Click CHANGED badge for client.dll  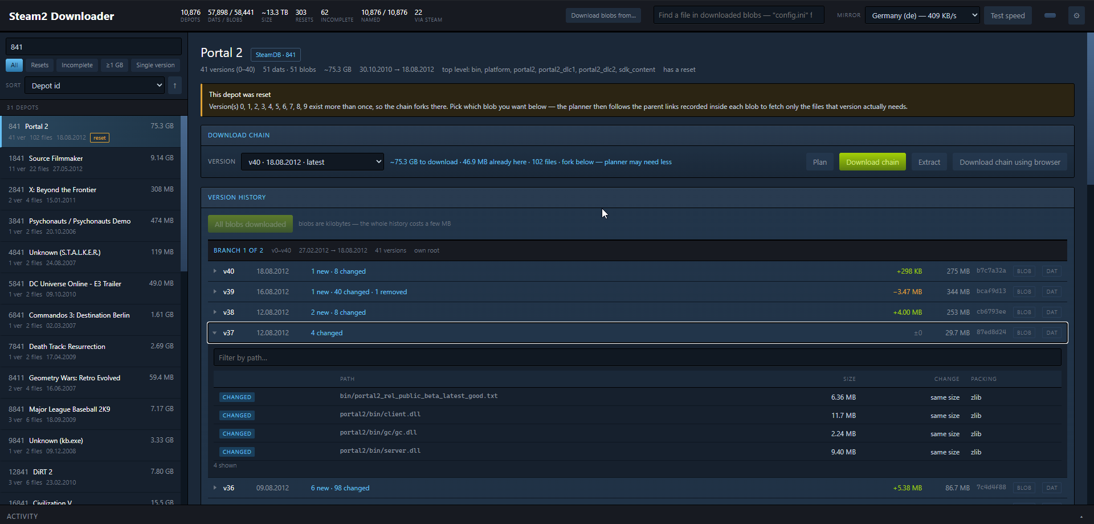pyautogui.click(x=237, y=416)
